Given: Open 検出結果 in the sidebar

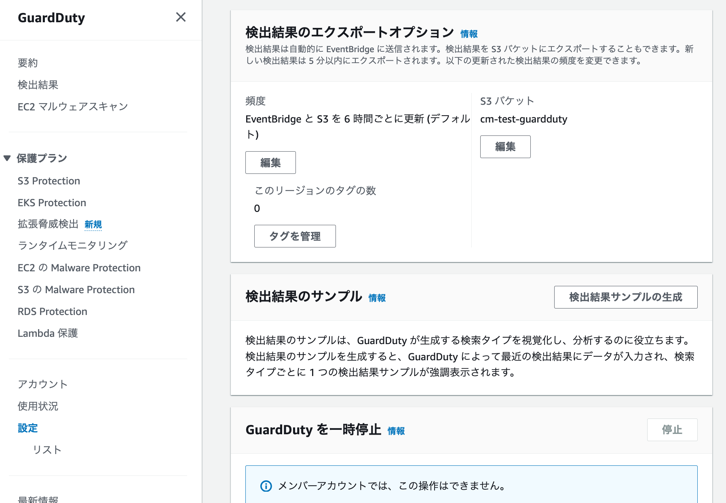Looking at the screenshot, I should tap(38, 85).
